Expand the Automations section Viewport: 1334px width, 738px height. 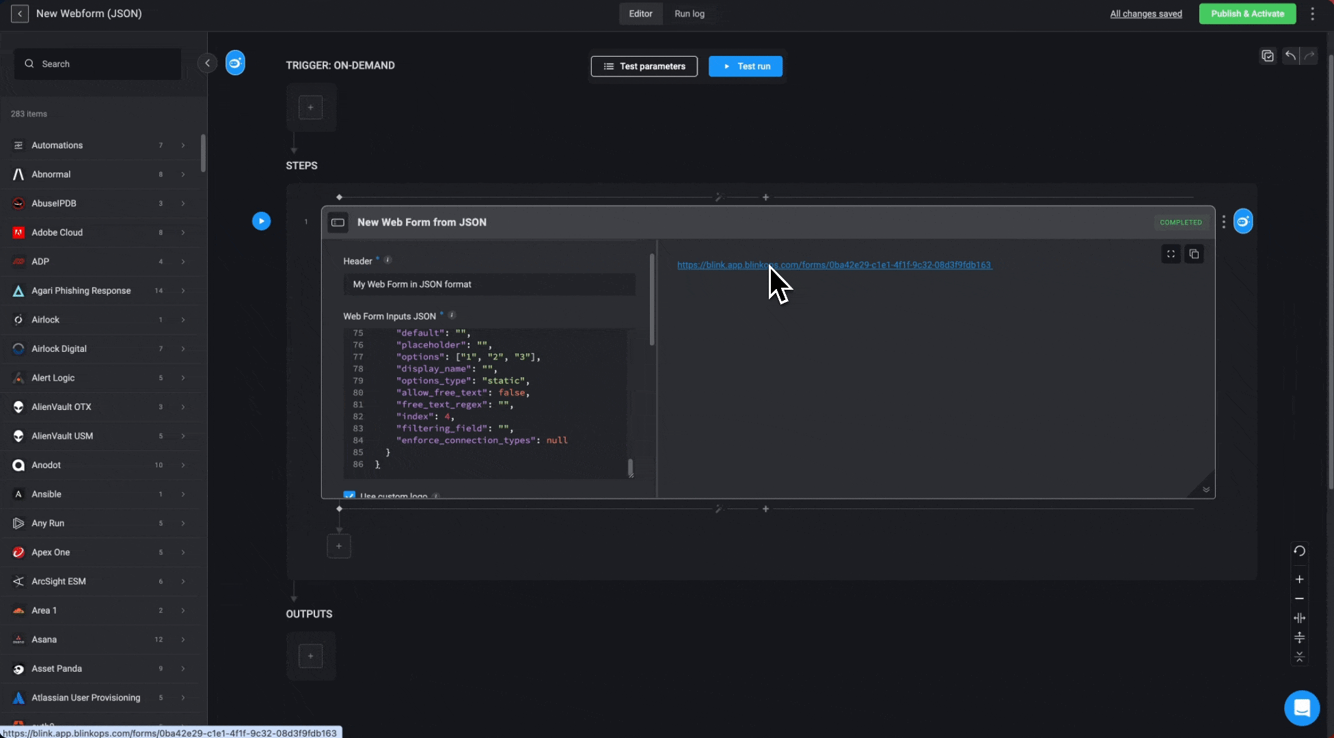click(182, 146)
